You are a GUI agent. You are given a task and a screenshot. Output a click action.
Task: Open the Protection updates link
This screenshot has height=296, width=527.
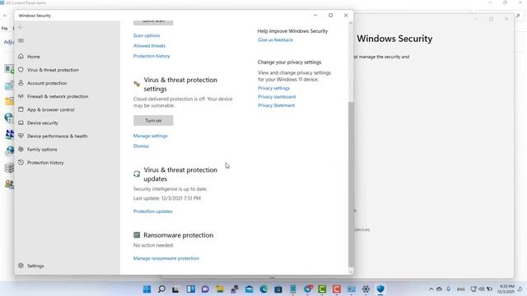pyautogui.click(x=153, y=211)
